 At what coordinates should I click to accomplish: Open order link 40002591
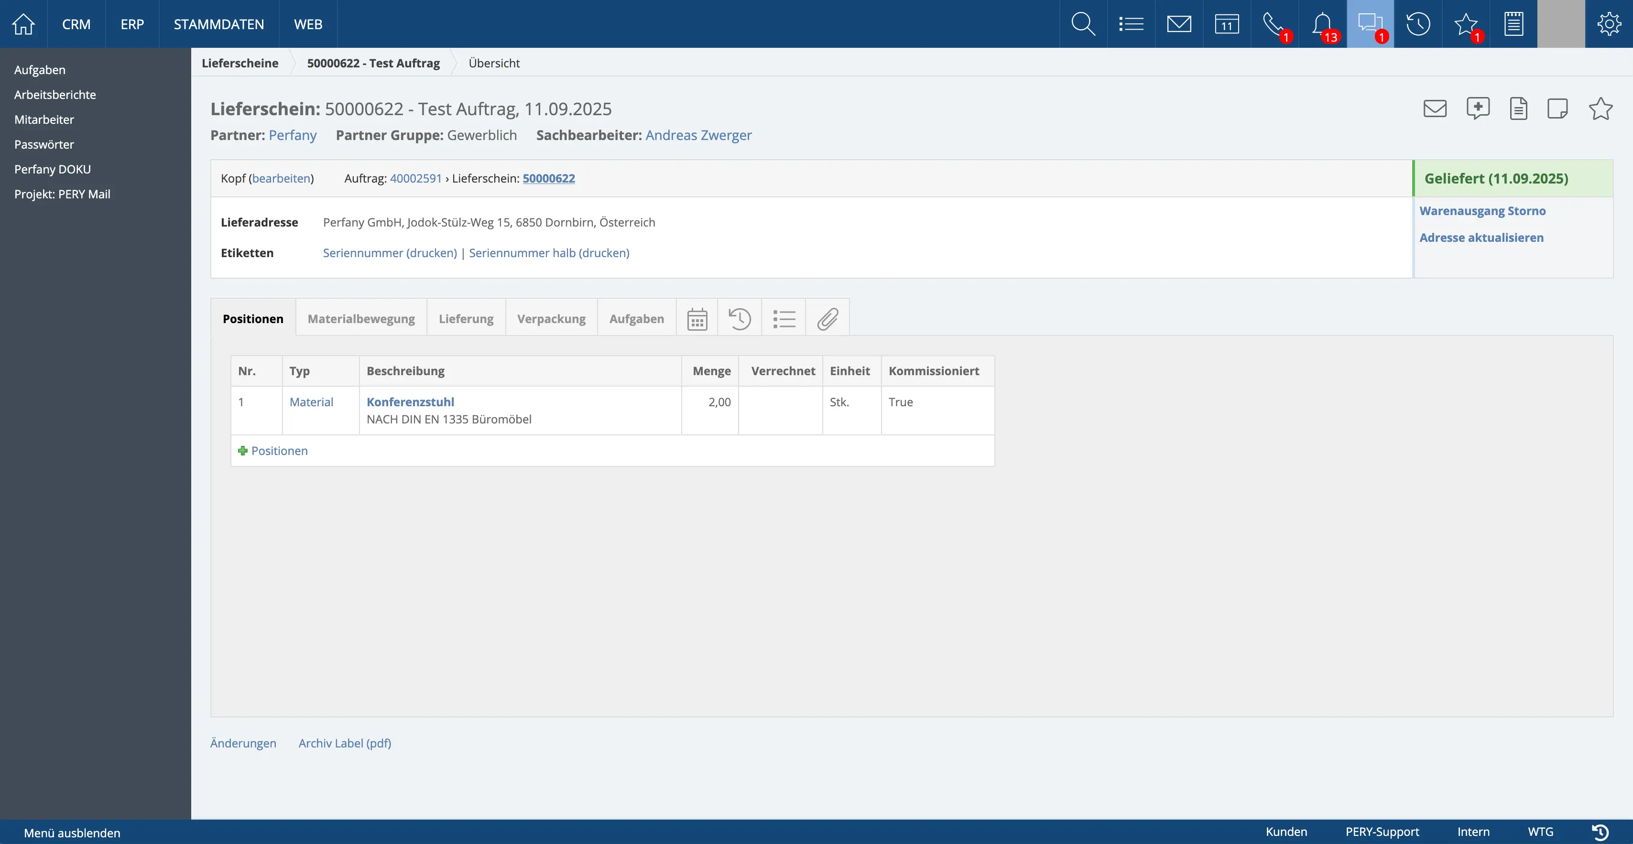coord(415,179)
